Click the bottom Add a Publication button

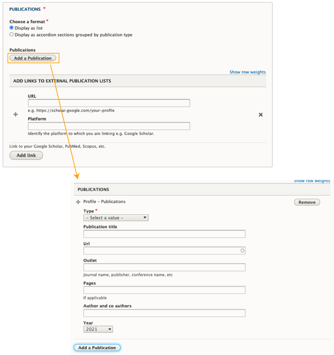pos(97,348)
